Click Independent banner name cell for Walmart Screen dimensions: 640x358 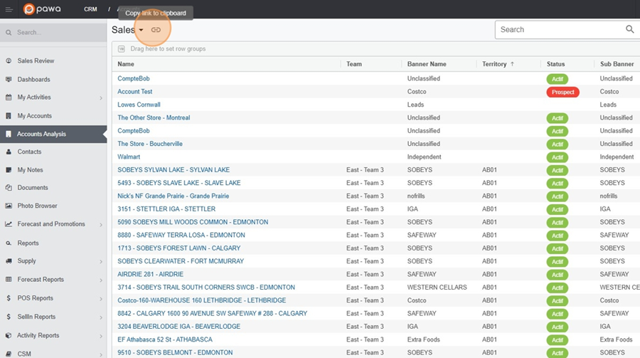424,157
